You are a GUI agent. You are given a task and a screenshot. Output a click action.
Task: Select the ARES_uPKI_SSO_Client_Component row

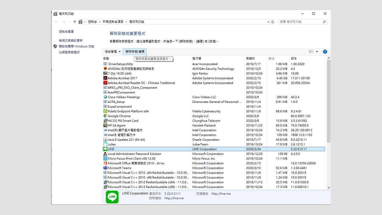214,88
